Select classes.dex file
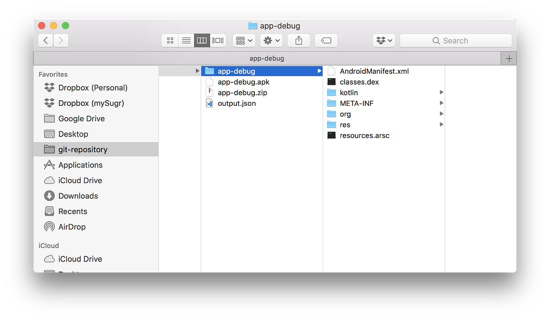This screenshot has width=550, height=320. coord(384,82)
